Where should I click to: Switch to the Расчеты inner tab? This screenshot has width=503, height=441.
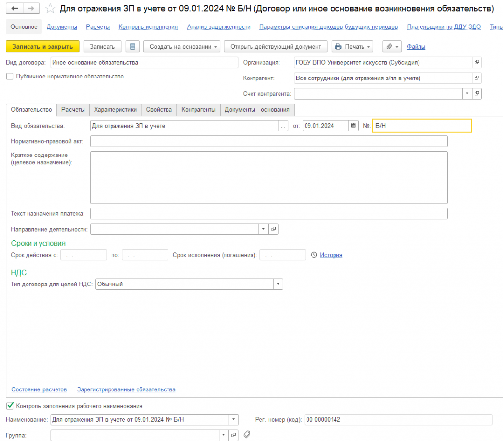[x=73, y=110]
